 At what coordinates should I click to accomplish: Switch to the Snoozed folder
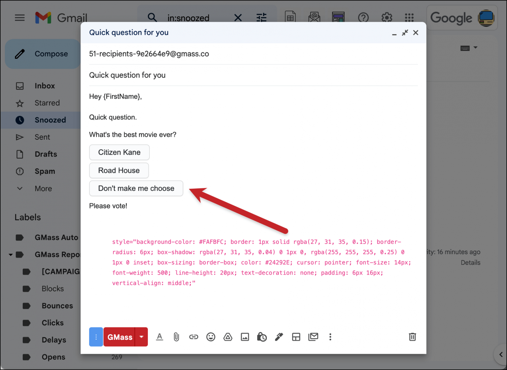pos(50,120)
